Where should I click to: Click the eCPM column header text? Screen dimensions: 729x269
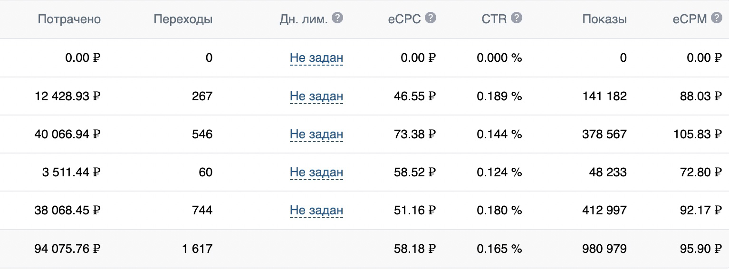(x=690, y=19)
